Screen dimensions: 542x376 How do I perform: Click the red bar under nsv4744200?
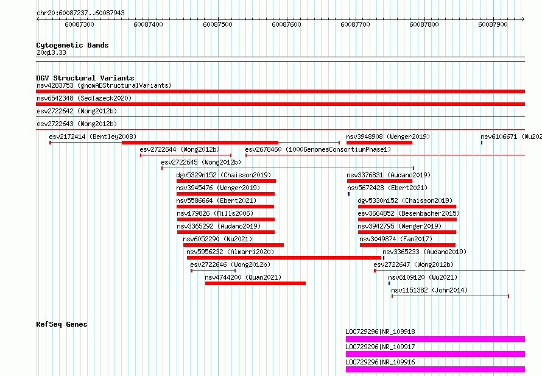255,283
